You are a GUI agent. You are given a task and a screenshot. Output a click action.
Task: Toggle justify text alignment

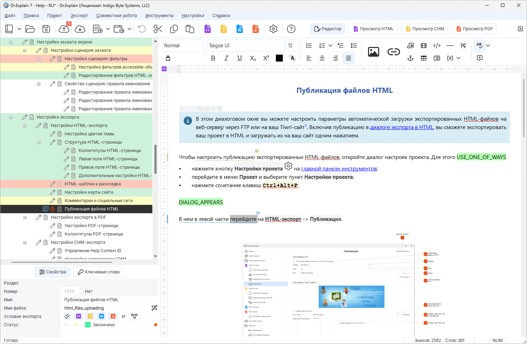pos(349,58)
